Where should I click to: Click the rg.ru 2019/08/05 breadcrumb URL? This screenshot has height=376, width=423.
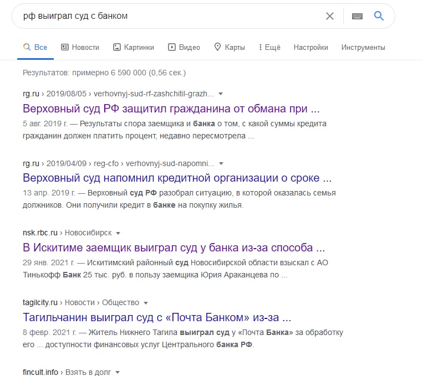point(118,94)
